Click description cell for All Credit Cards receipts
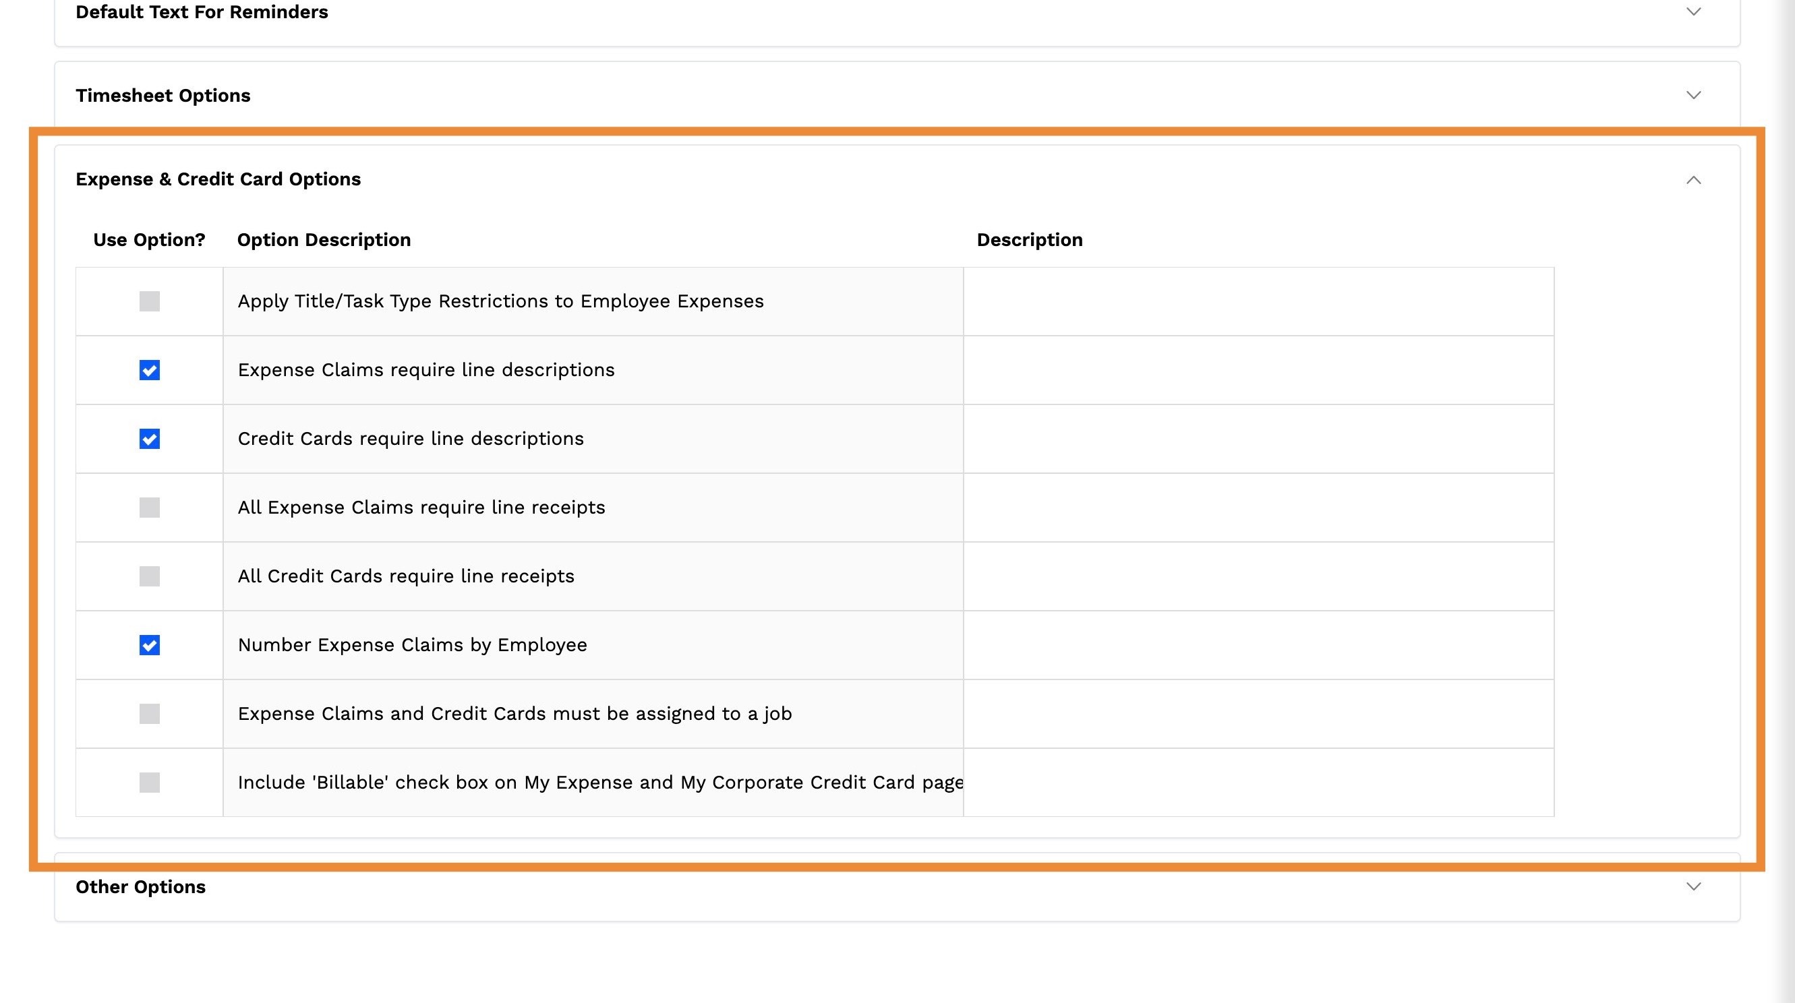The width and height of the screenshot is (1795, 1003). pyautogui.click(x=1258, y=576)
